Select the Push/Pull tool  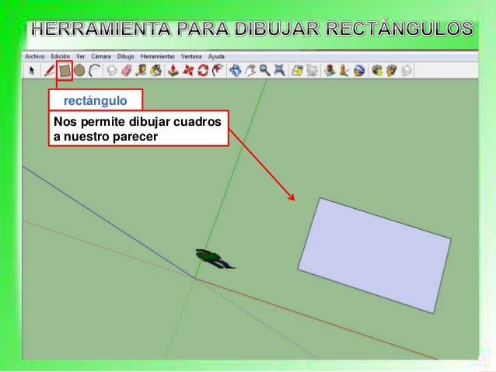point(173,71)
